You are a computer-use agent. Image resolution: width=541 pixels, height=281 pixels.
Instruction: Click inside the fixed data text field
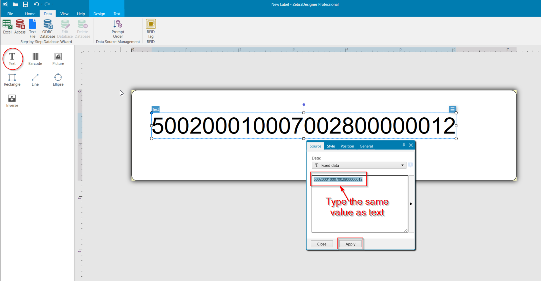[359, 206]
